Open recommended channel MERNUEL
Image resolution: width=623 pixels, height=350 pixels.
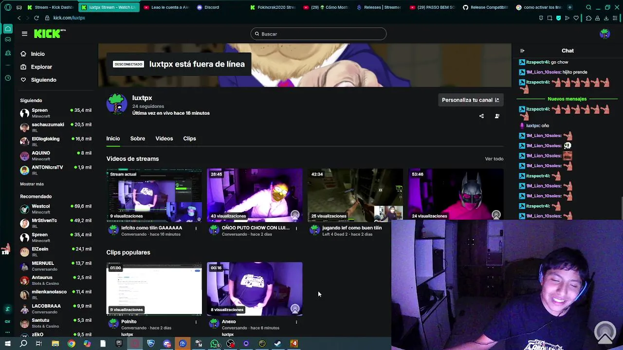pyautogui.click(x=55, y=265)
